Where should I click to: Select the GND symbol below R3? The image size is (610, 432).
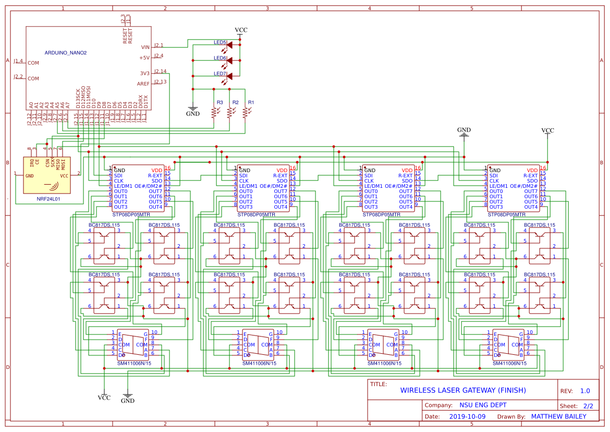point(193,111)
